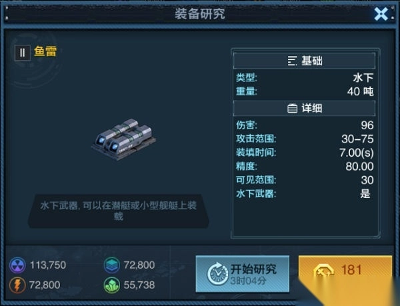The width and height of the screenshot is (400, 306).
Task: Click the 攻击范围 30-75 stat row
Action: (305, 139)
